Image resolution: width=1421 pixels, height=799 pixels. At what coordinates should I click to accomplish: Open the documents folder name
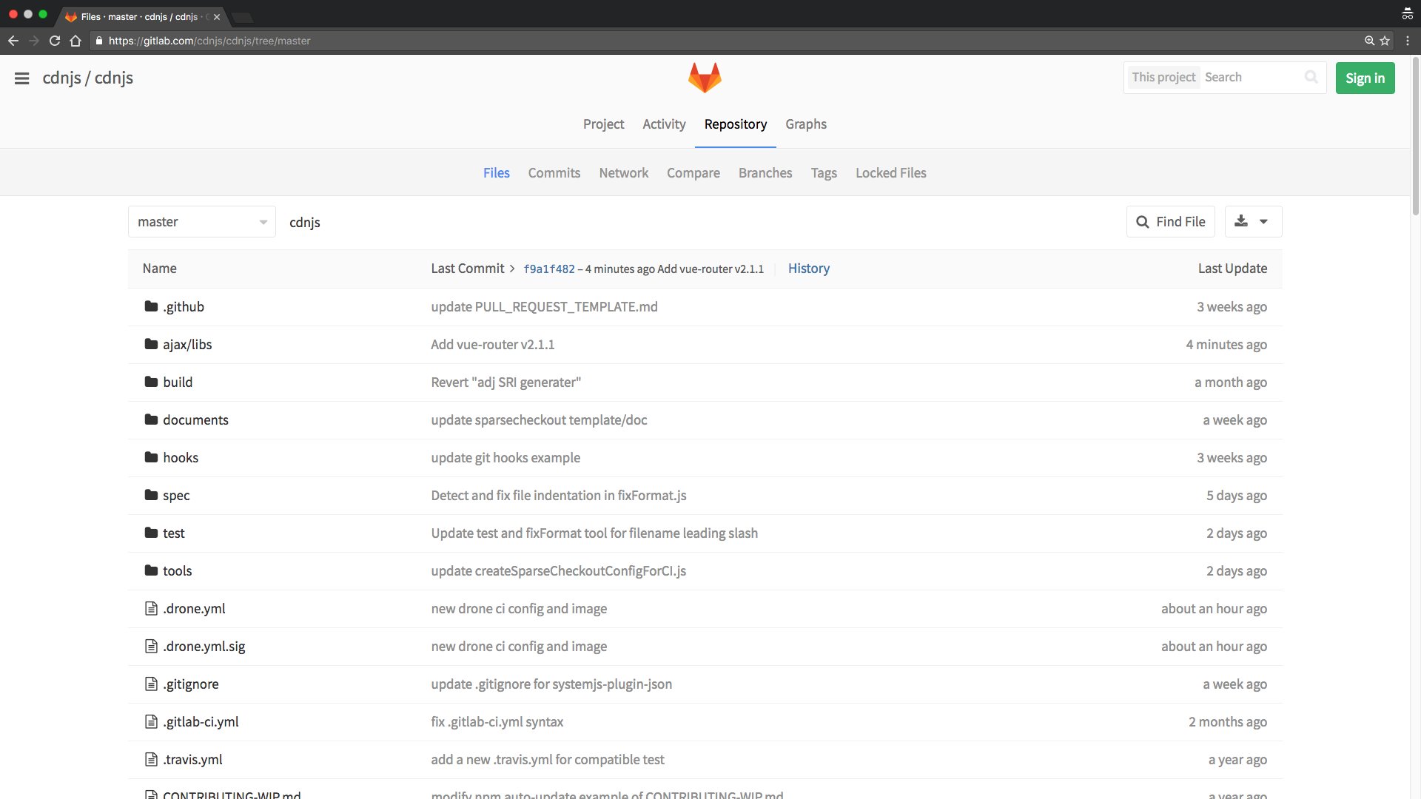tap(195, 420)
